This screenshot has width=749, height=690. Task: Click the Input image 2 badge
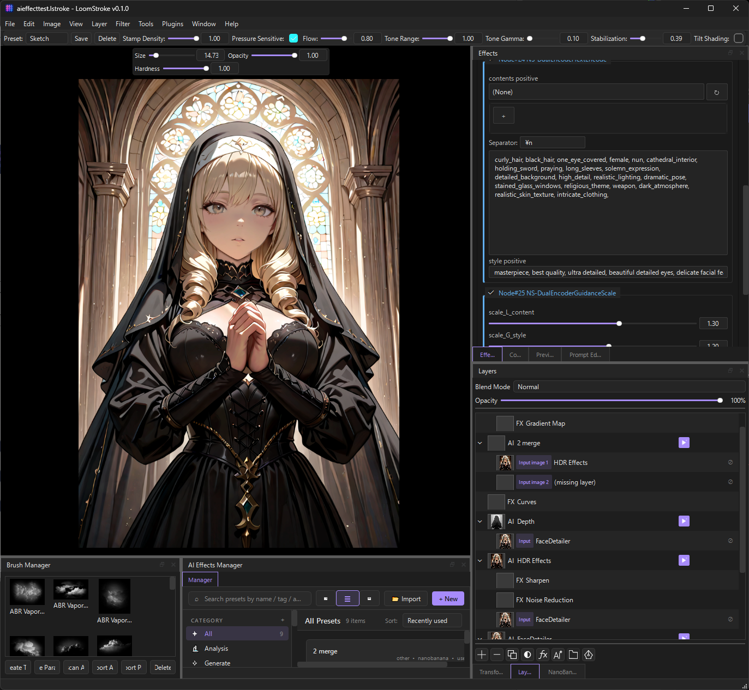pos(534,482)
